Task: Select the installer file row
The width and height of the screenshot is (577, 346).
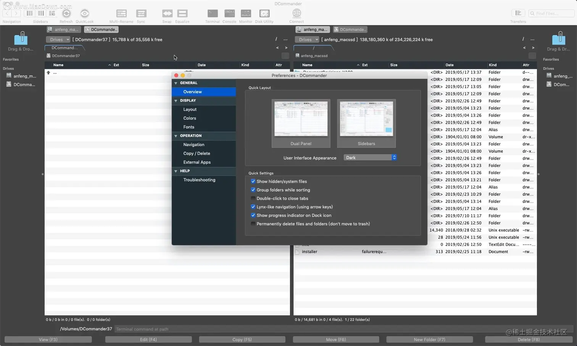Action: [x=415, y=252]
